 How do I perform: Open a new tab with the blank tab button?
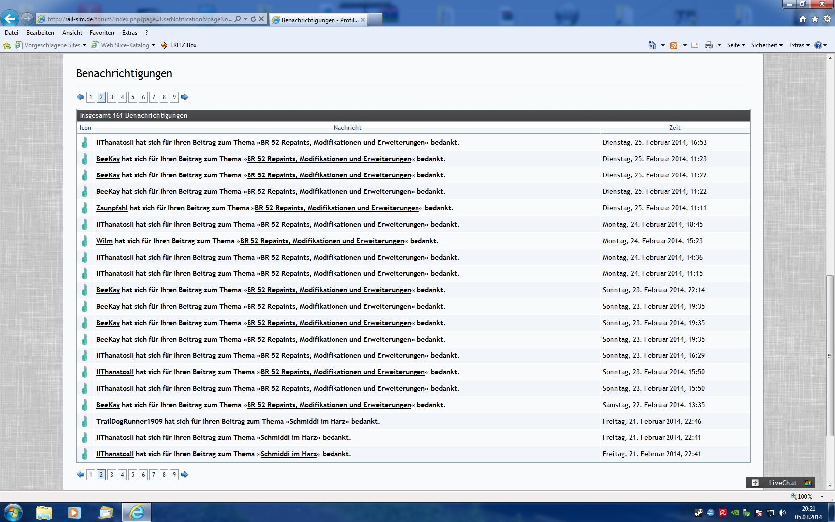pyautogui.click(x=375, y=20)
